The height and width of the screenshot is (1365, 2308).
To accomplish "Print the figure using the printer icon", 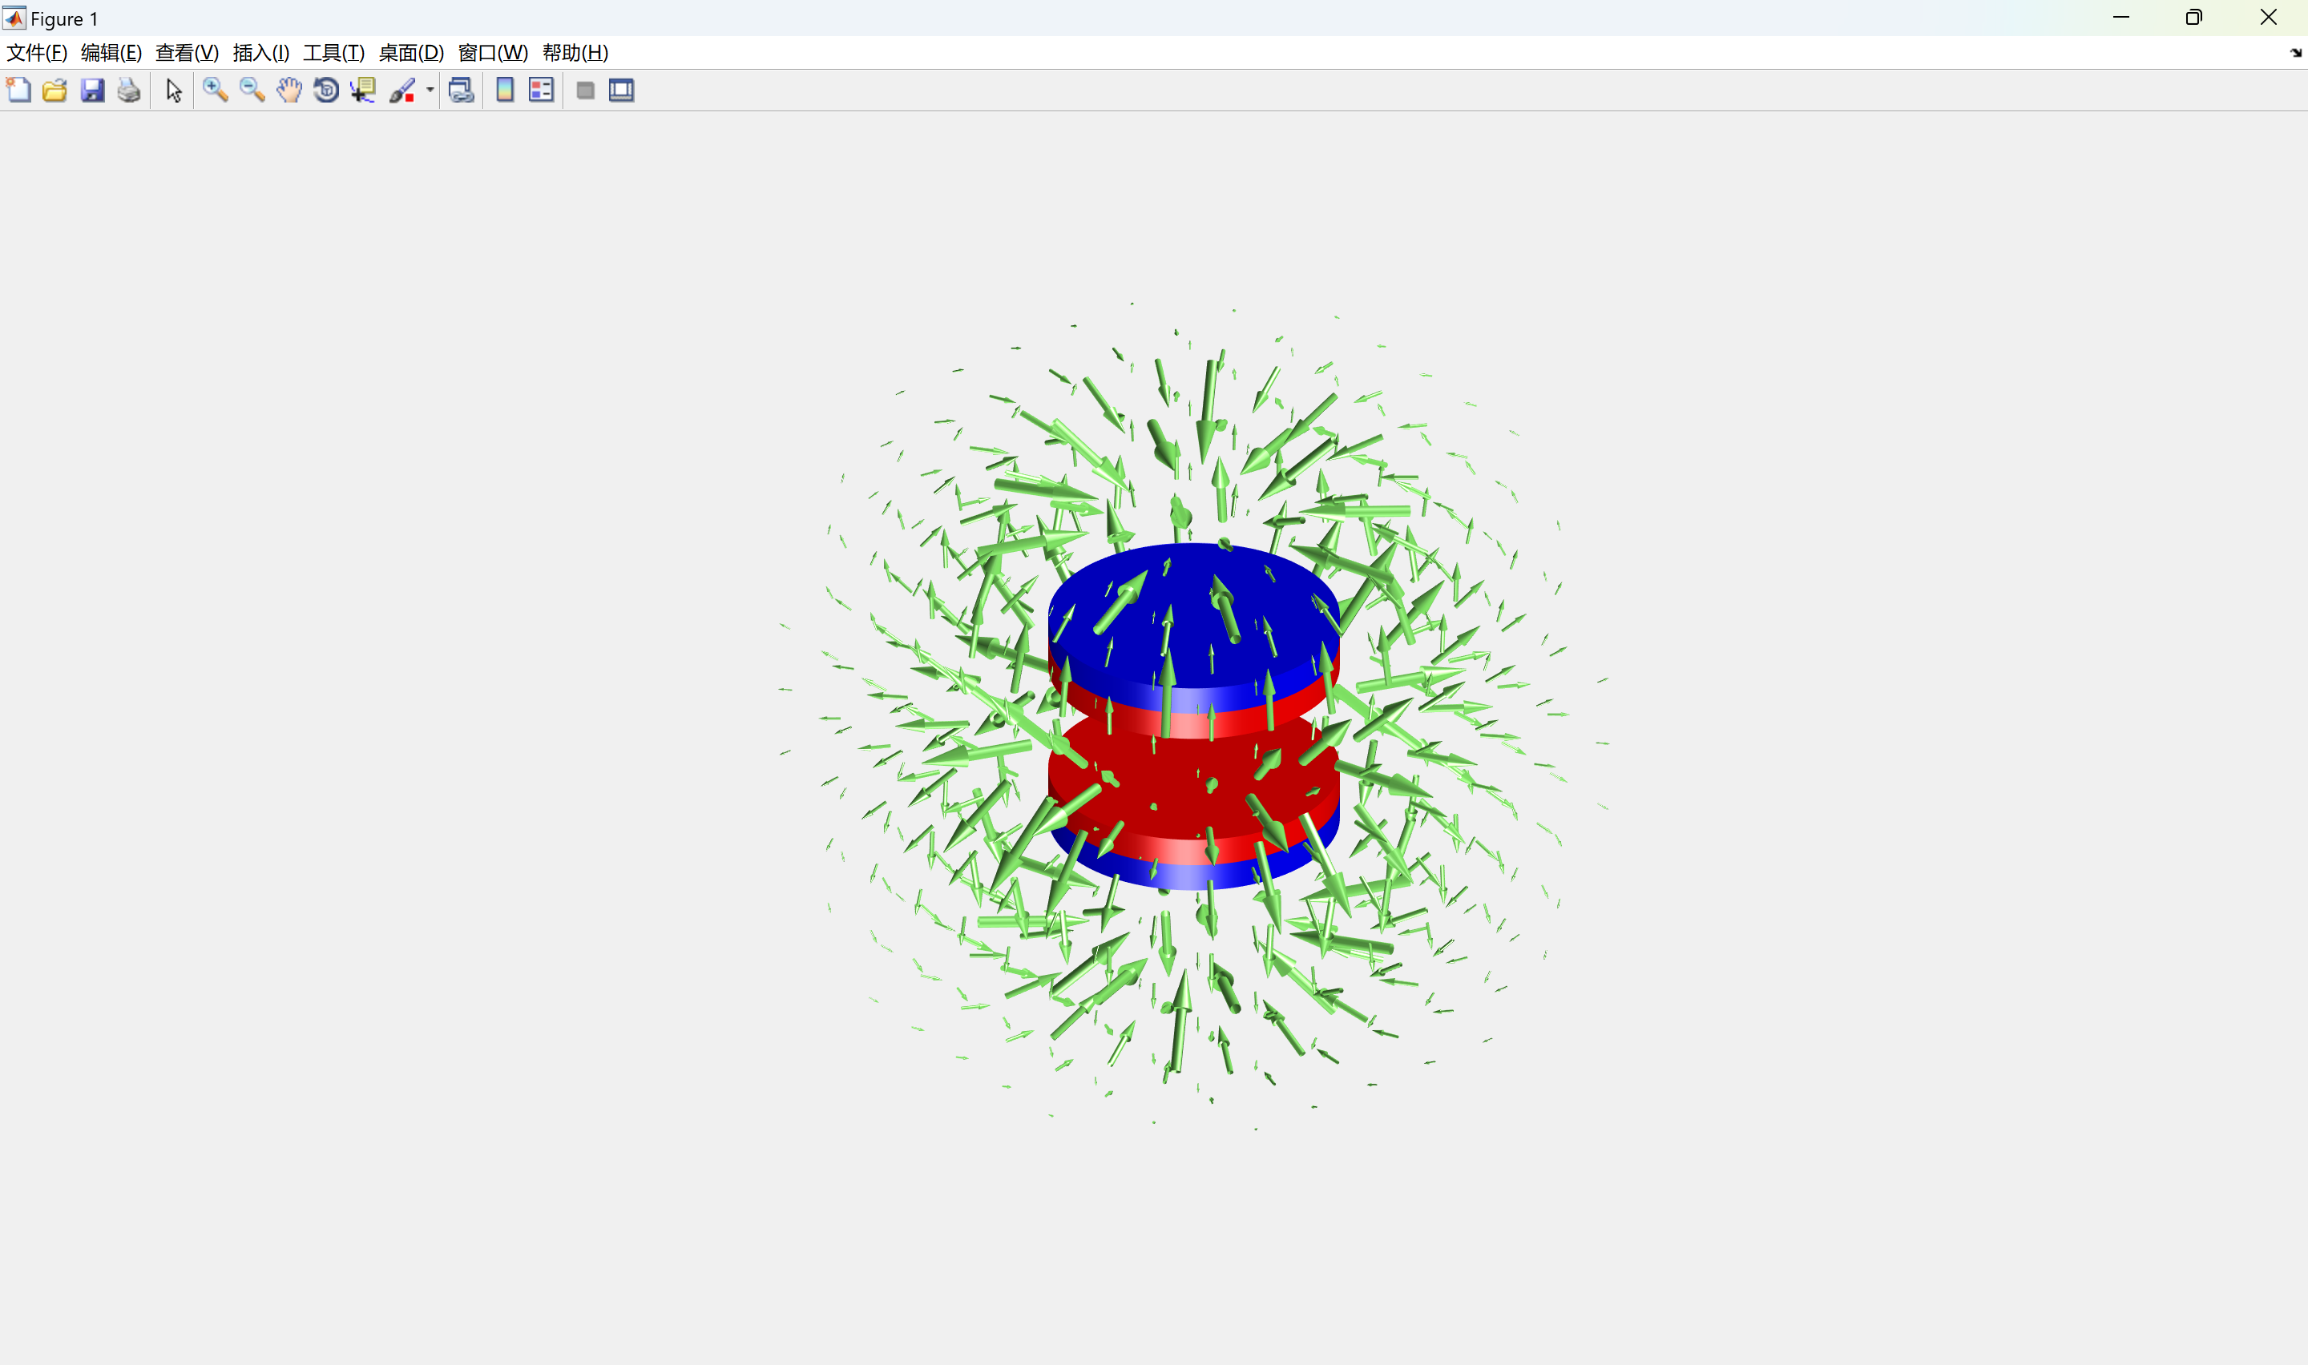I will tap(129, 91).
